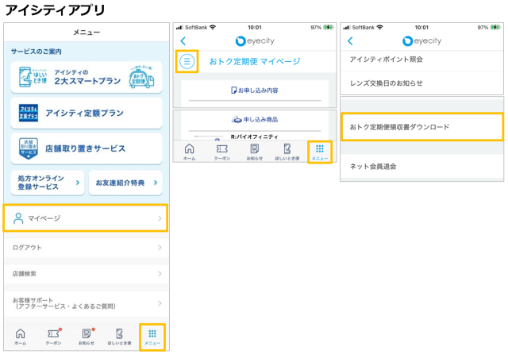Tap eyecity logo on right screen
The width and height of the screenshot is (508, 358).
421,40
